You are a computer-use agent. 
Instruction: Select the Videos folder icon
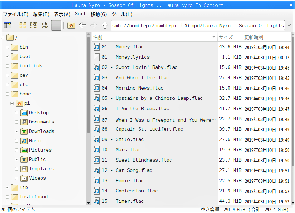tap(24, 178)
